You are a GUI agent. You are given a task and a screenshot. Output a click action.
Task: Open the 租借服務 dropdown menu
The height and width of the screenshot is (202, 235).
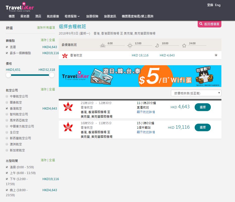tap(72, 16)
